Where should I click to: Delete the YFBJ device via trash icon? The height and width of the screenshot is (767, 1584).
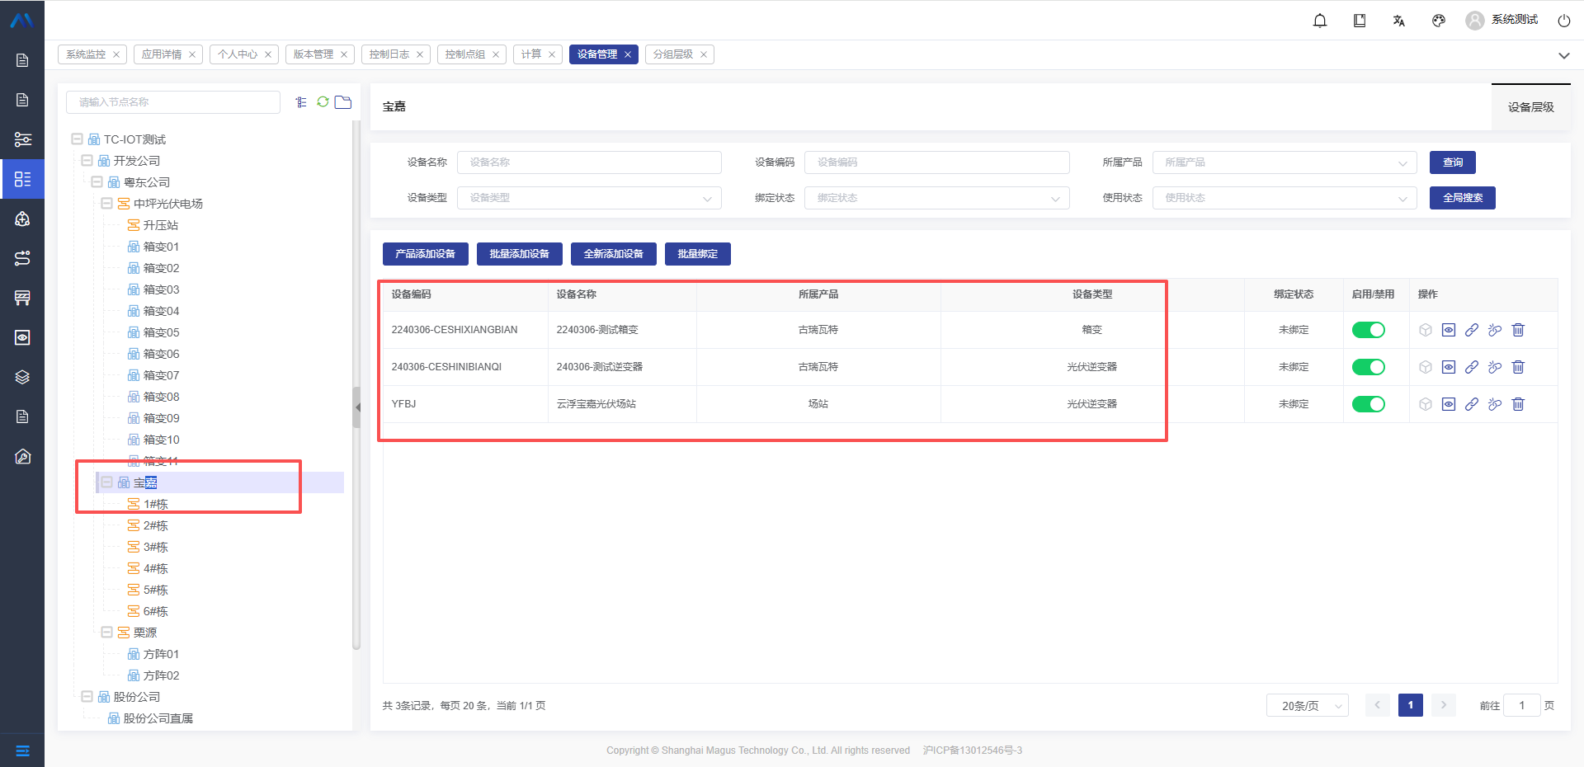(1518, 404)
